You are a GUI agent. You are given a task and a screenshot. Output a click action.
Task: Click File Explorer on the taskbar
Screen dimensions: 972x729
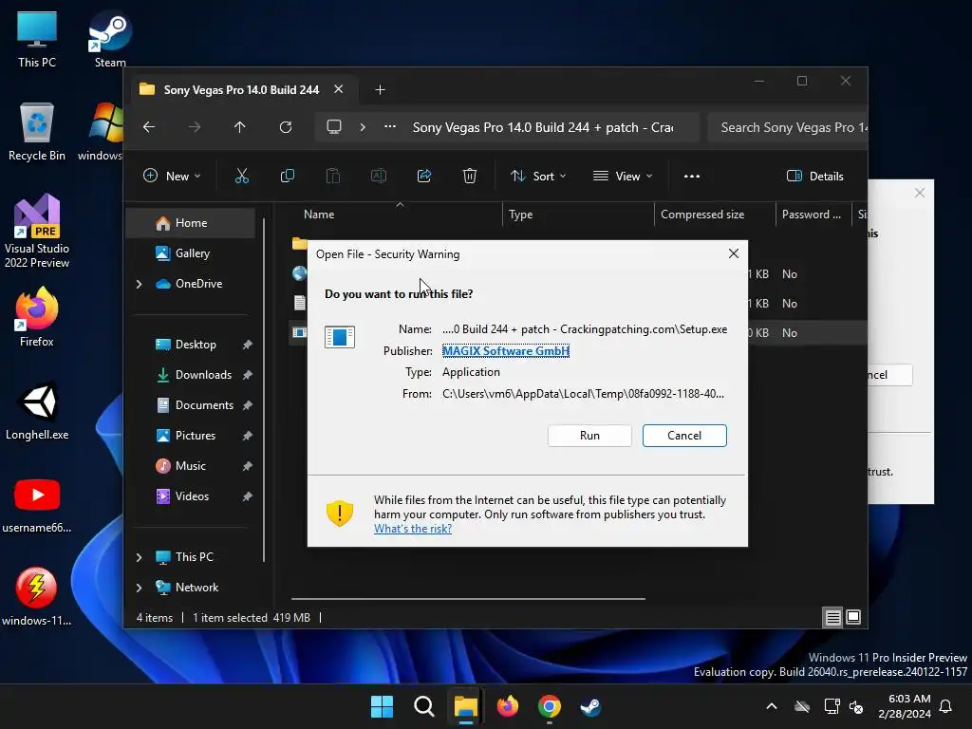(x=465, y=706)
